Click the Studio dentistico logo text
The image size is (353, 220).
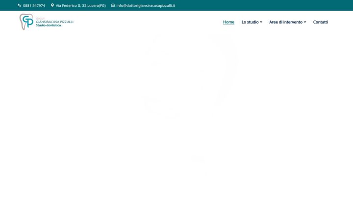49,25
